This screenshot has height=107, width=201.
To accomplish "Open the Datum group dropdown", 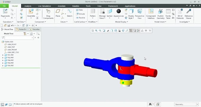I will [x=64, y=22].
